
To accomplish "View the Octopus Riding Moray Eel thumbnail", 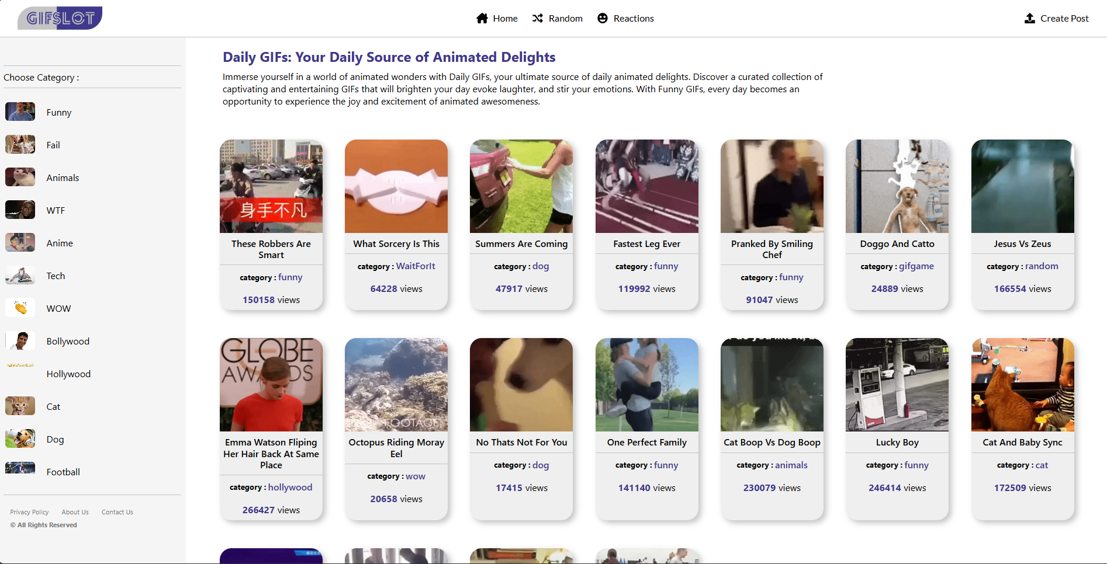I will (396, 385).
